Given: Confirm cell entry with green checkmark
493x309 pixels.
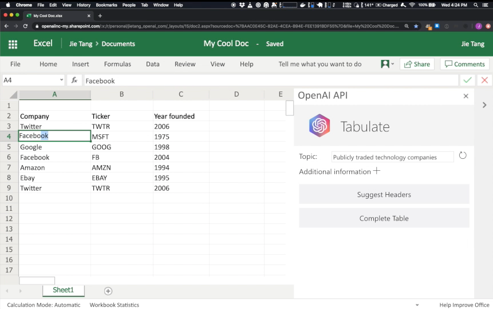Looking at the screenshot, I should pos(468,81).
